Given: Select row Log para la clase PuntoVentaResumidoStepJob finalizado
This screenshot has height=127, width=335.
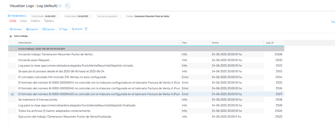Looking at the screenshot, I should coord(146,105).
